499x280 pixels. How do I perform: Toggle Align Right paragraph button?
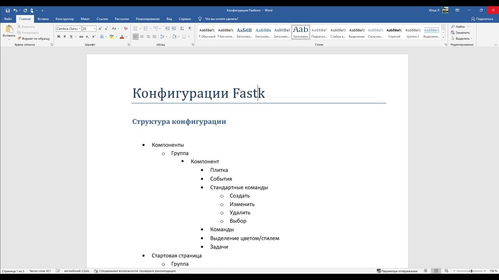point(148,37)
